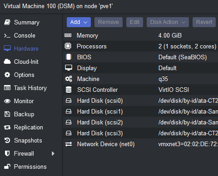Click the Processors chip icon
Screen dimensions: 218x176
tap(68, 46)
